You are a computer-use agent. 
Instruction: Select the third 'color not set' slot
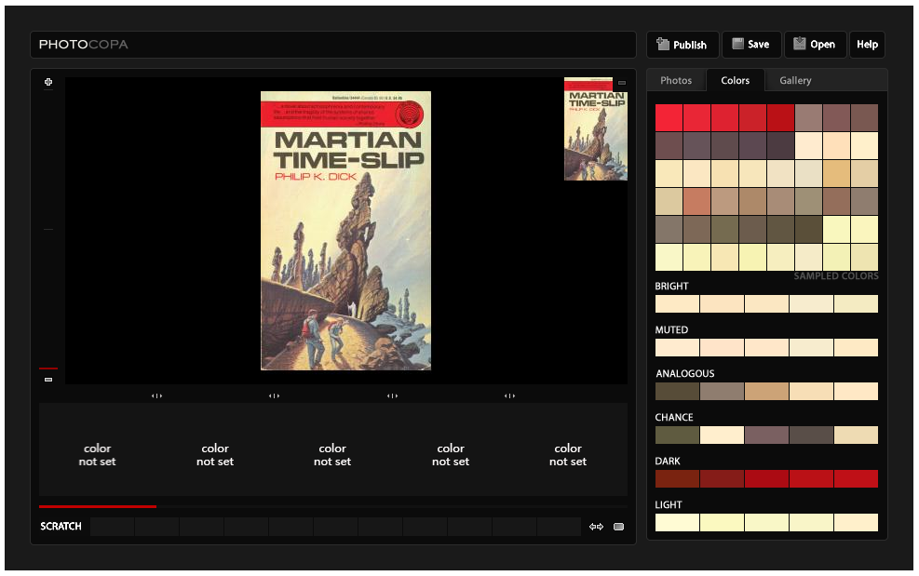tap(332, 455)
